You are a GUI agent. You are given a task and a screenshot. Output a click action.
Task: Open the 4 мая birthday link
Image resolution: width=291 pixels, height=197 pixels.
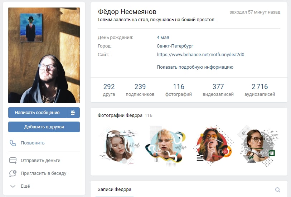(163, 38)
